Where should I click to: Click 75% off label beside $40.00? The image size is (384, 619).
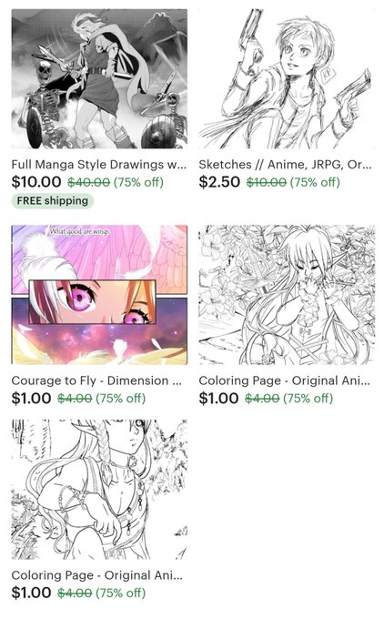pos(138,182)
